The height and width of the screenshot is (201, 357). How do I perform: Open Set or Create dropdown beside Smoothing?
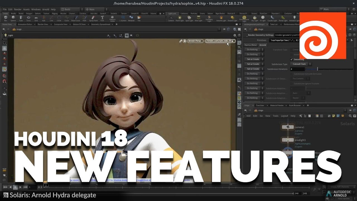tap(254, 59)
